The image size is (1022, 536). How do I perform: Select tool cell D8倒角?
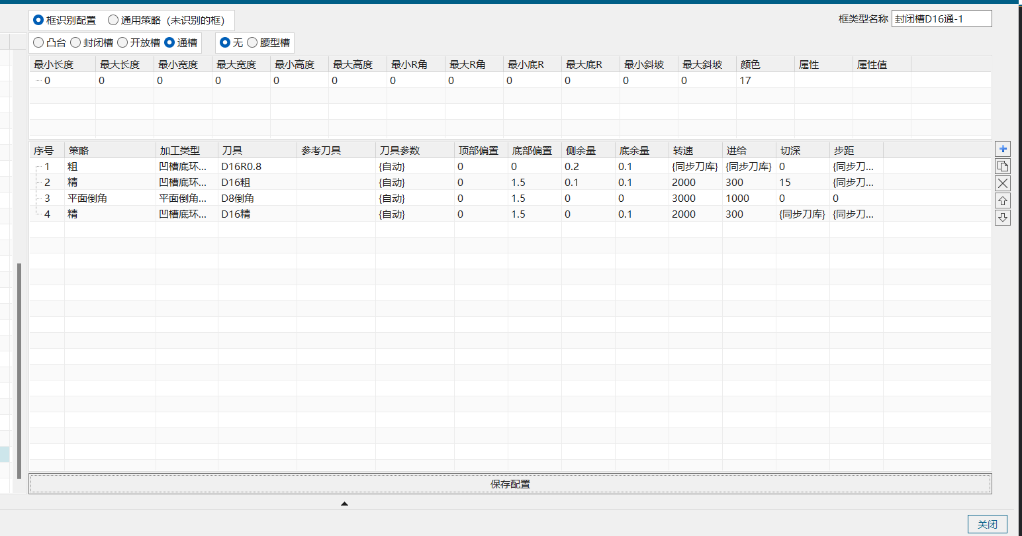[x=257, y=198]
